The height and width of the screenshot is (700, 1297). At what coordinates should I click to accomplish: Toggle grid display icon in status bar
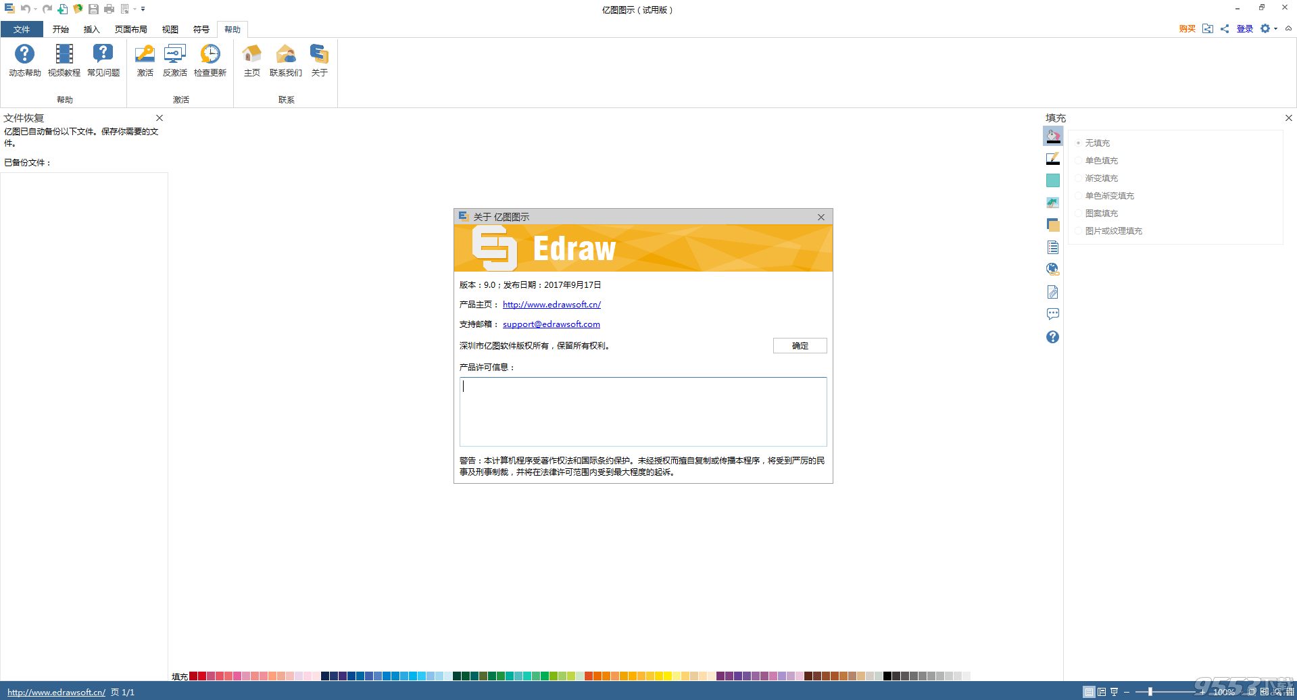point(1290,692)
